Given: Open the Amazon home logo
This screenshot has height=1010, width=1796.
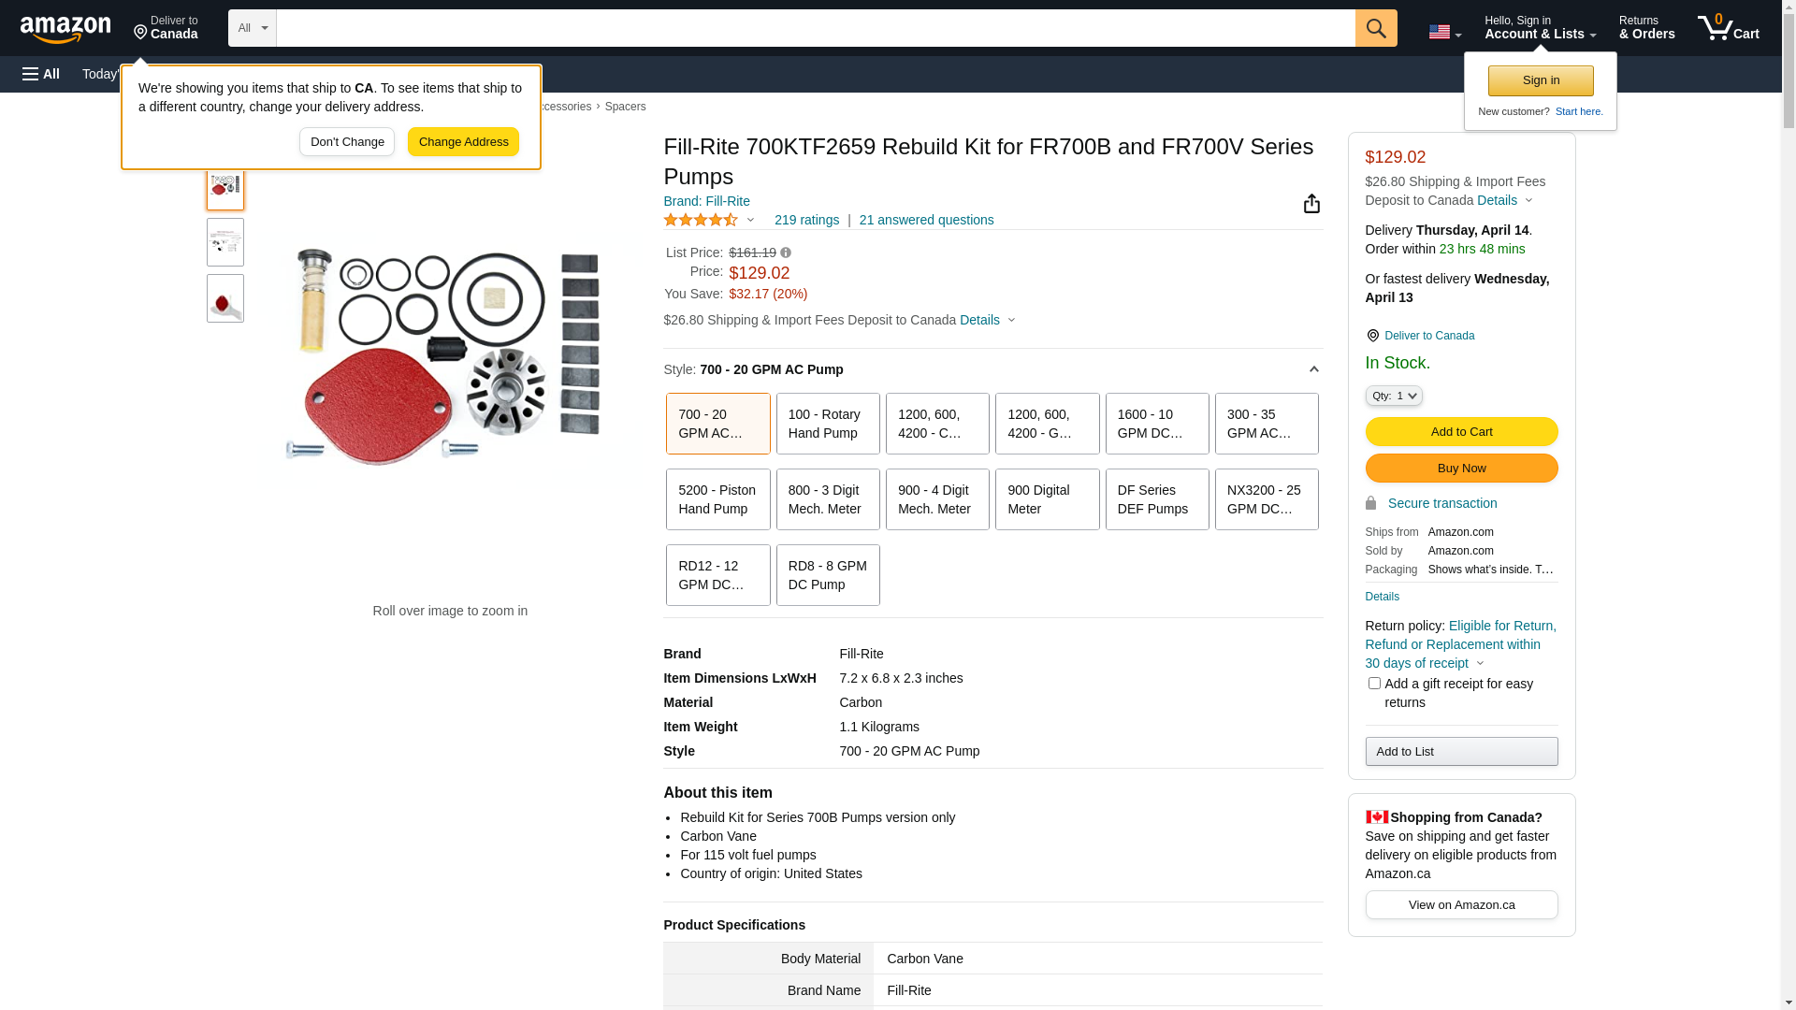Looking at the screenshot, I should click(65, 30).
